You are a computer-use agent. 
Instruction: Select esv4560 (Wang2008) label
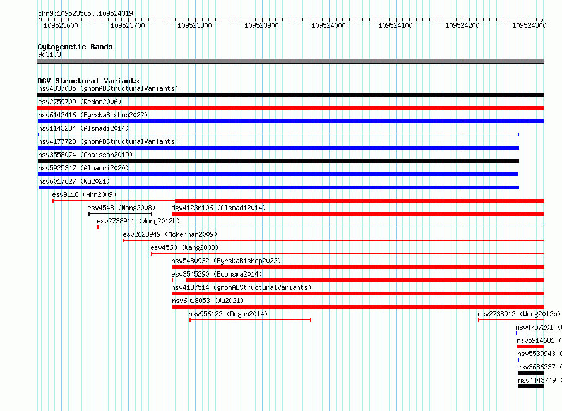coord(184,247)
